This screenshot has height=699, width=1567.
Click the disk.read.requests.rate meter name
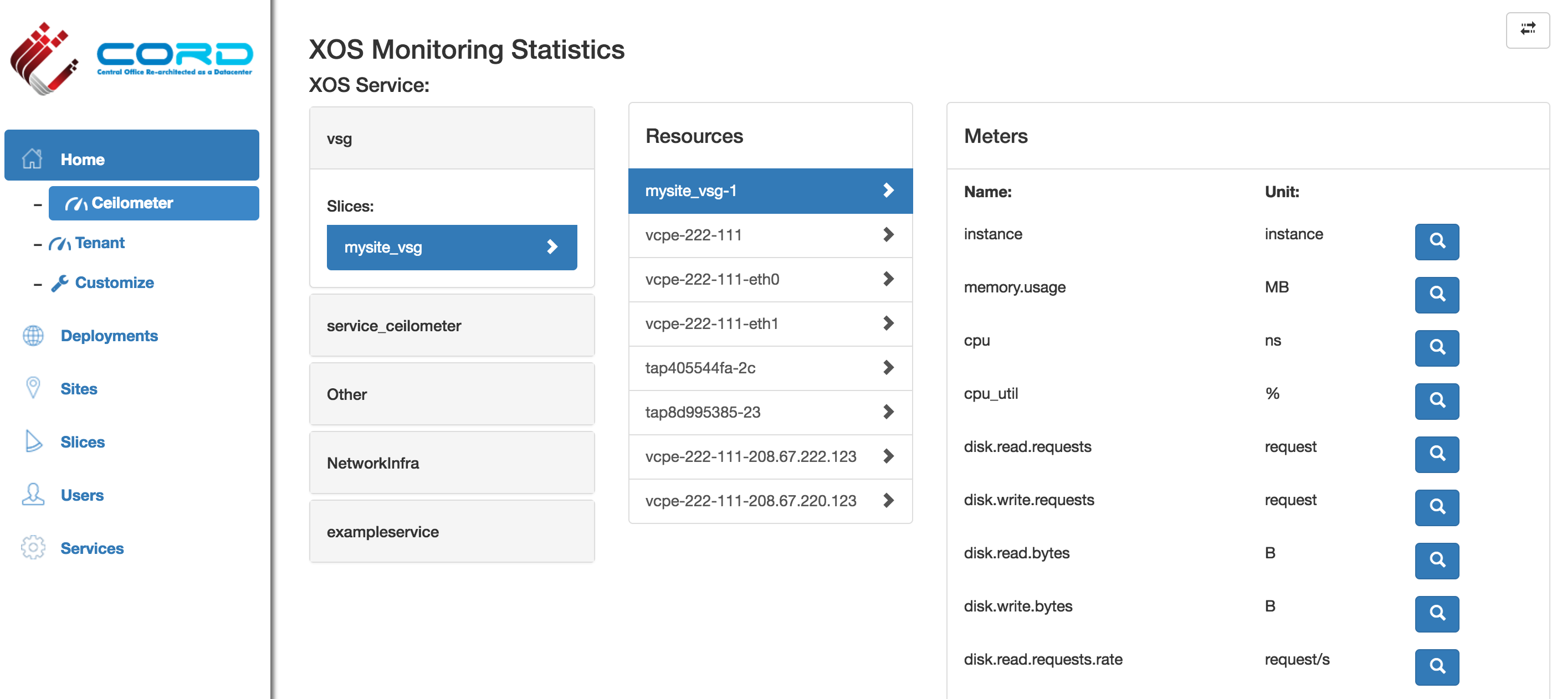tap(1043, 660)
